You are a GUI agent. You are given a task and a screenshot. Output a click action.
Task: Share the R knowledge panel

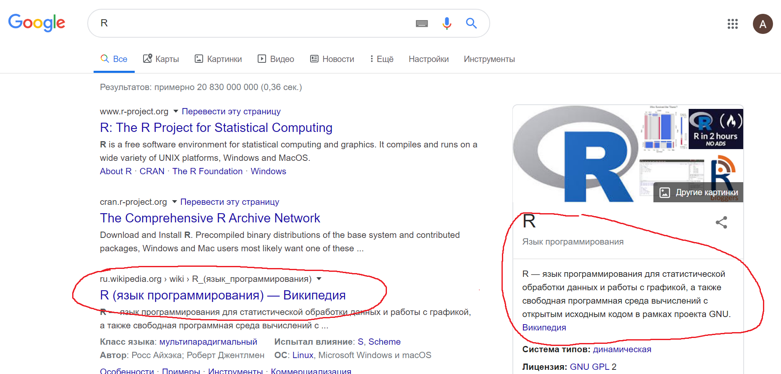(721, 222)
